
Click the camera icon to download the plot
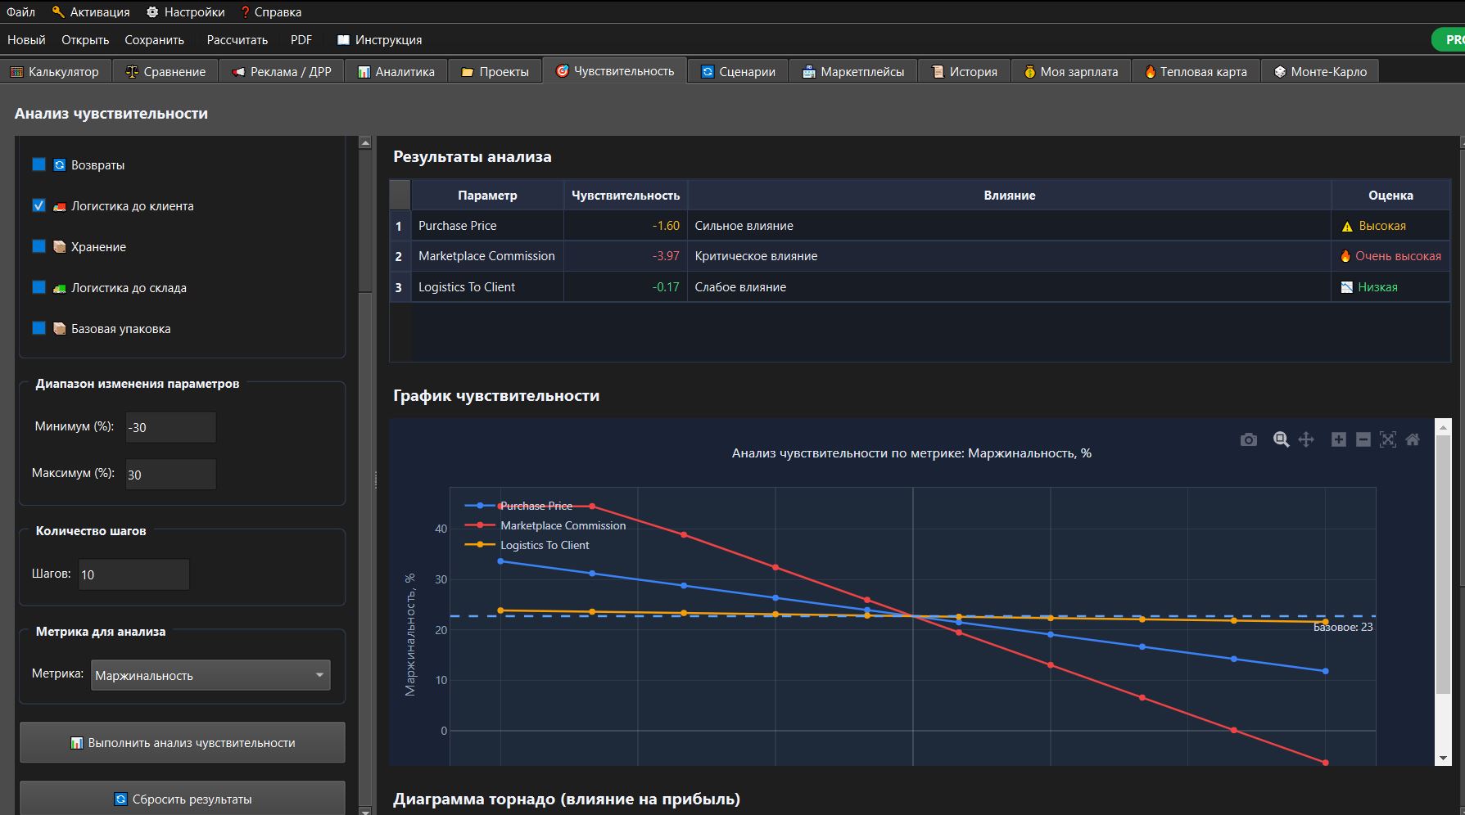(x=1248, y=440)
